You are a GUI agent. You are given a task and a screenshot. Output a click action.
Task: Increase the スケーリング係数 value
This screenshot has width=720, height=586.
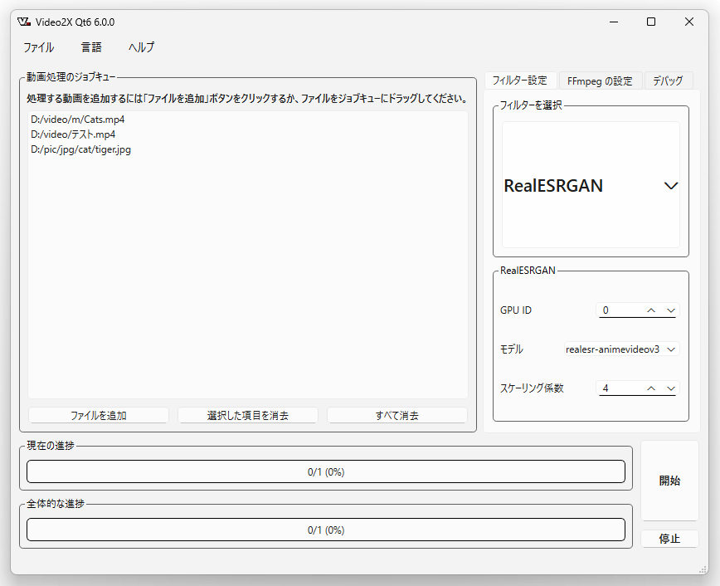point(651,388)
